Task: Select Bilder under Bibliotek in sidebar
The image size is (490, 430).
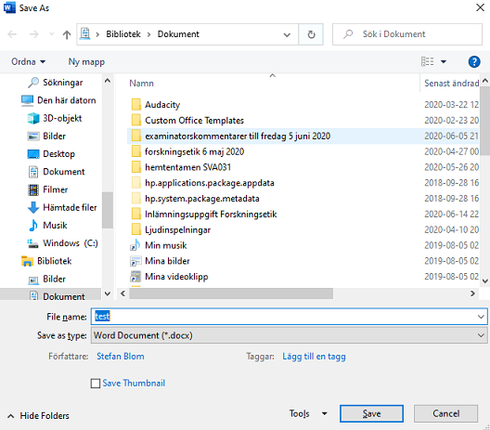Action: pyautogui.click(x=54, y=279)
